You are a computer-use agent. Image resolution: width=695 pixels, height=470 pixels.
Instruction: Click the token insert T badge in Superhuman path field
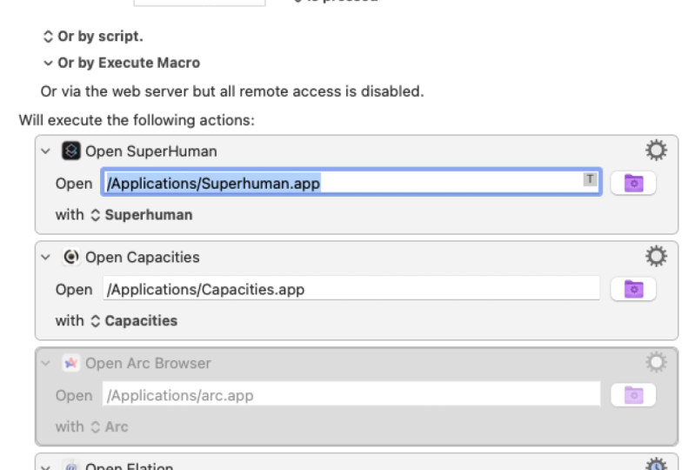point(590,179)
